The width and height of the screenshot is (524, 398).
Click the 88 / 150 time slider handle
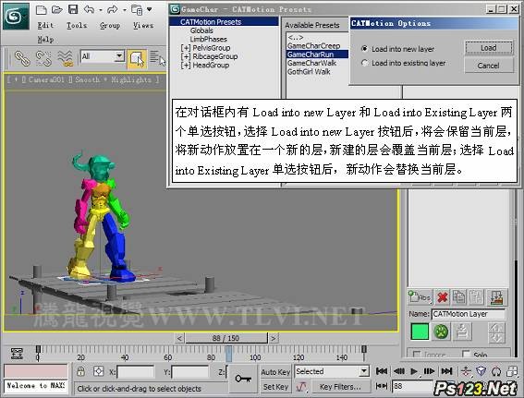[x=226, y=338]
